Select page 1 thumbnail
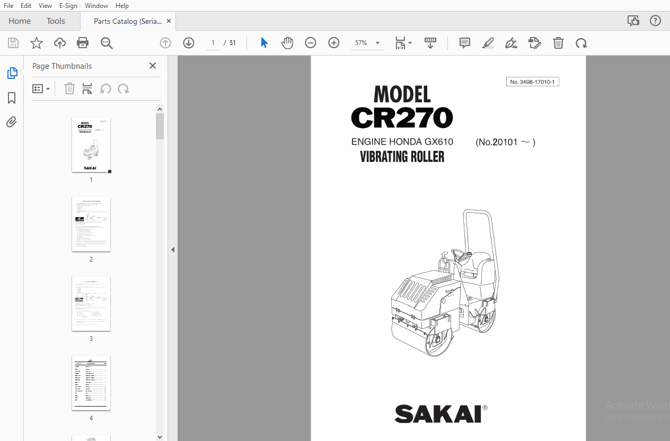Viewport: 670px width, 441px height. point(91,145)
